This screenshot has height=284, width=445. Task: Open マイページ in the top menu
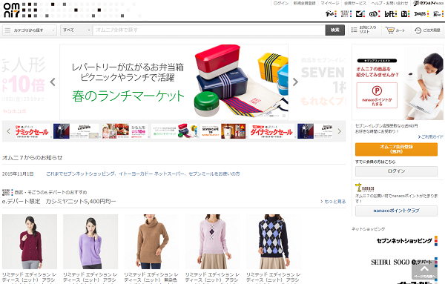[x=330, y=3]
